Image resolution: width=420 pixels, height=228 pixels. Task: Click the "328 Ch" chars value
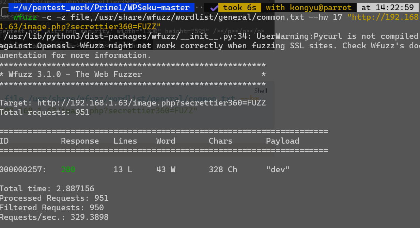point(223,169)
